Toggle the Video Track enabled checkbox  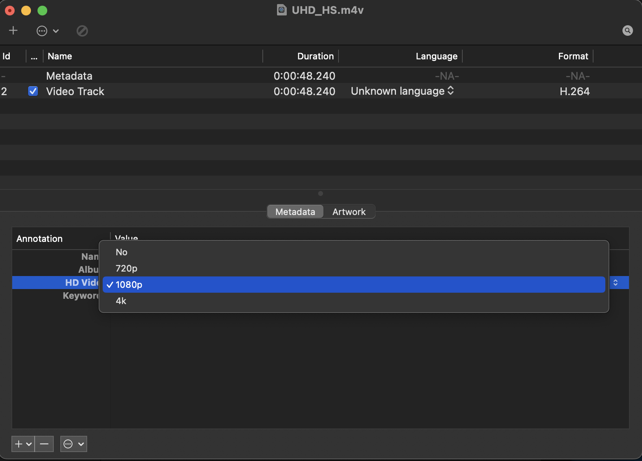pyautogui.click(x=33, y=91)
